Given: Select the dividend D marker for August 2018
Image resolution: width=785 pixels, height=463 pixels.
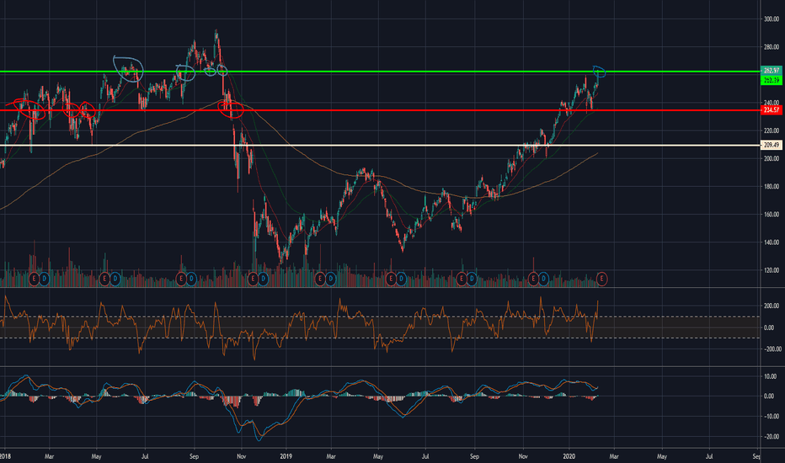Looking at the screenshot, I should 191,279.
